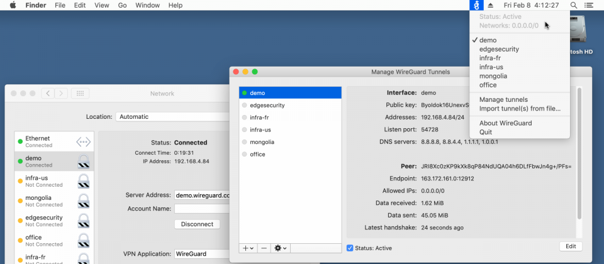This screenshot has height=264, width=604.
Task: Select demo tunnel in Manage WireGuard Tunnels list
Action: tap(290, 93)
